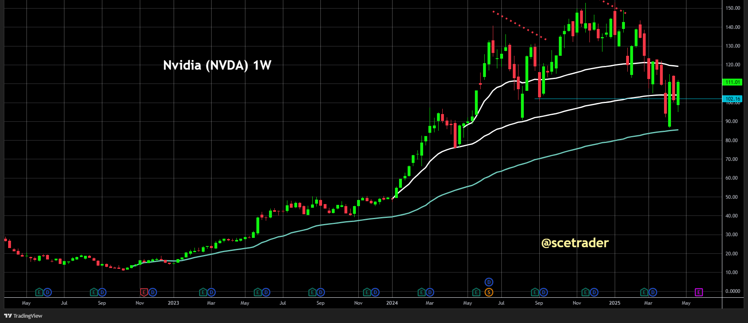748x323 pixels.
Task: Show dividend details for June 2023
Action: click(x=266, y=292)
